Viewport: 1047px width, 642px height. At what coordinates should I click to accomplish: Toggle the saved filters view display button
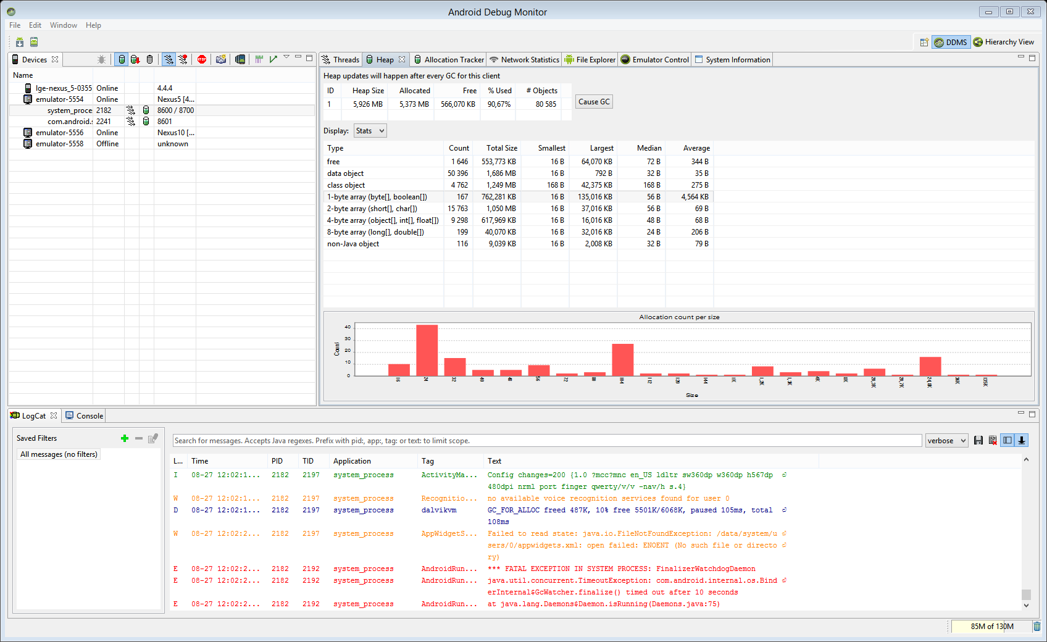pos(1007,440)
